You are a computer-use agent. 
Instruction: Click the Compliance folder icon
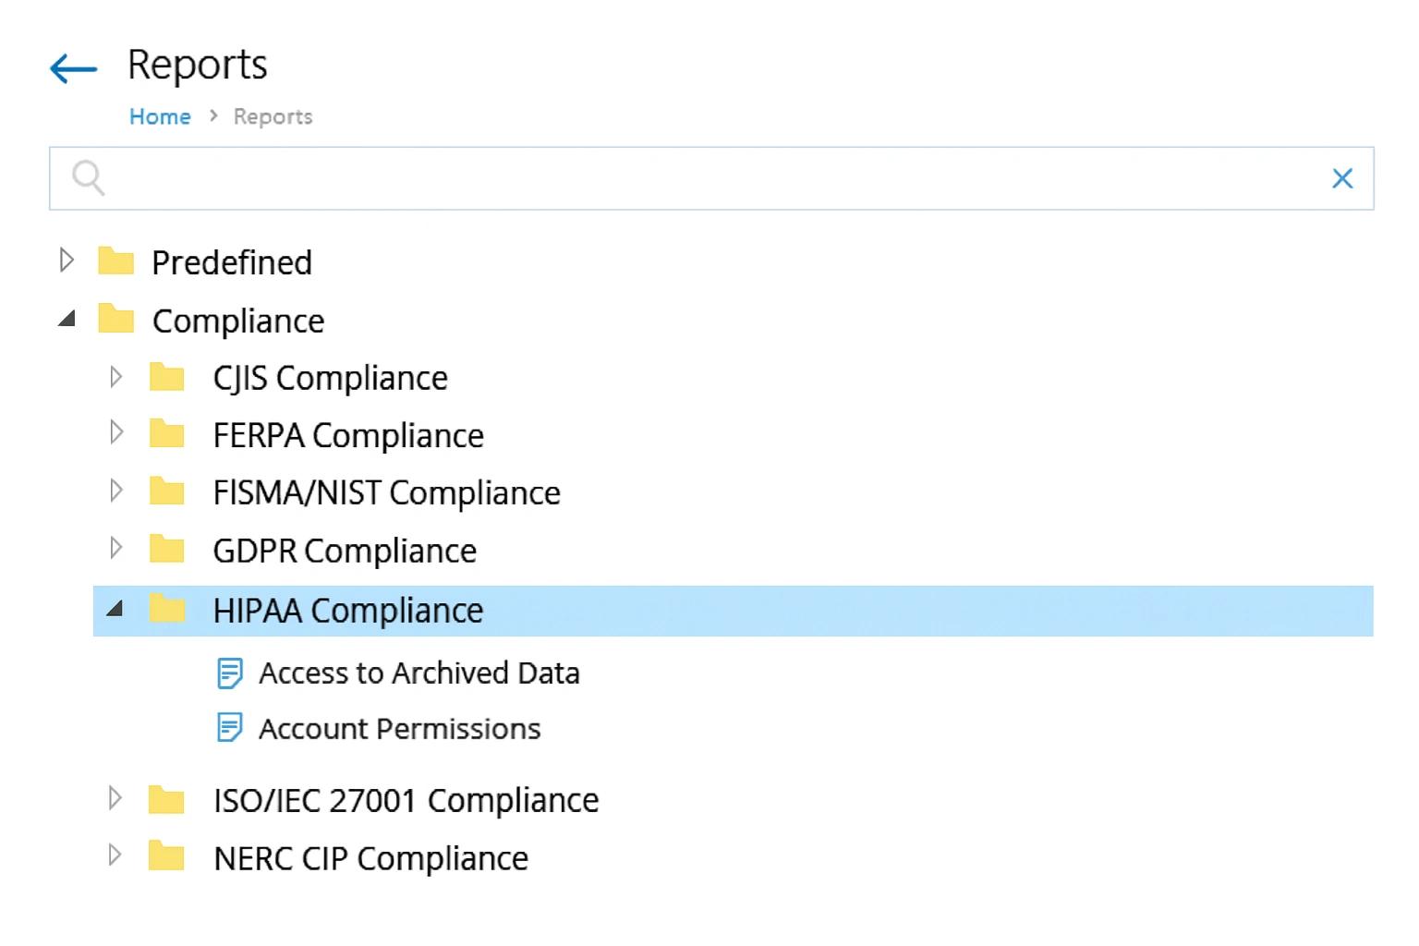click(115, 320)
